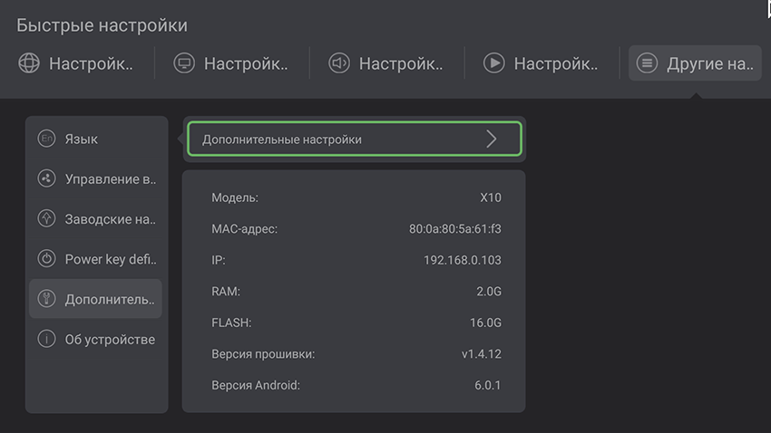The height and width of the screenshot is (433, 771).
Task: Click the info icon beside Об устройстве
Action: pos(47,339)
